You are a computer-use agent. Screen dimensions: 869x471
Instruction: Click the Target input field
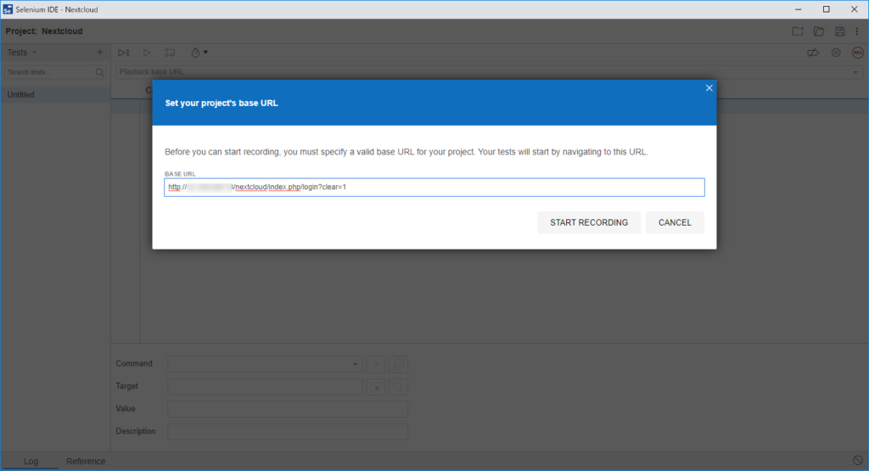[265, 387]
